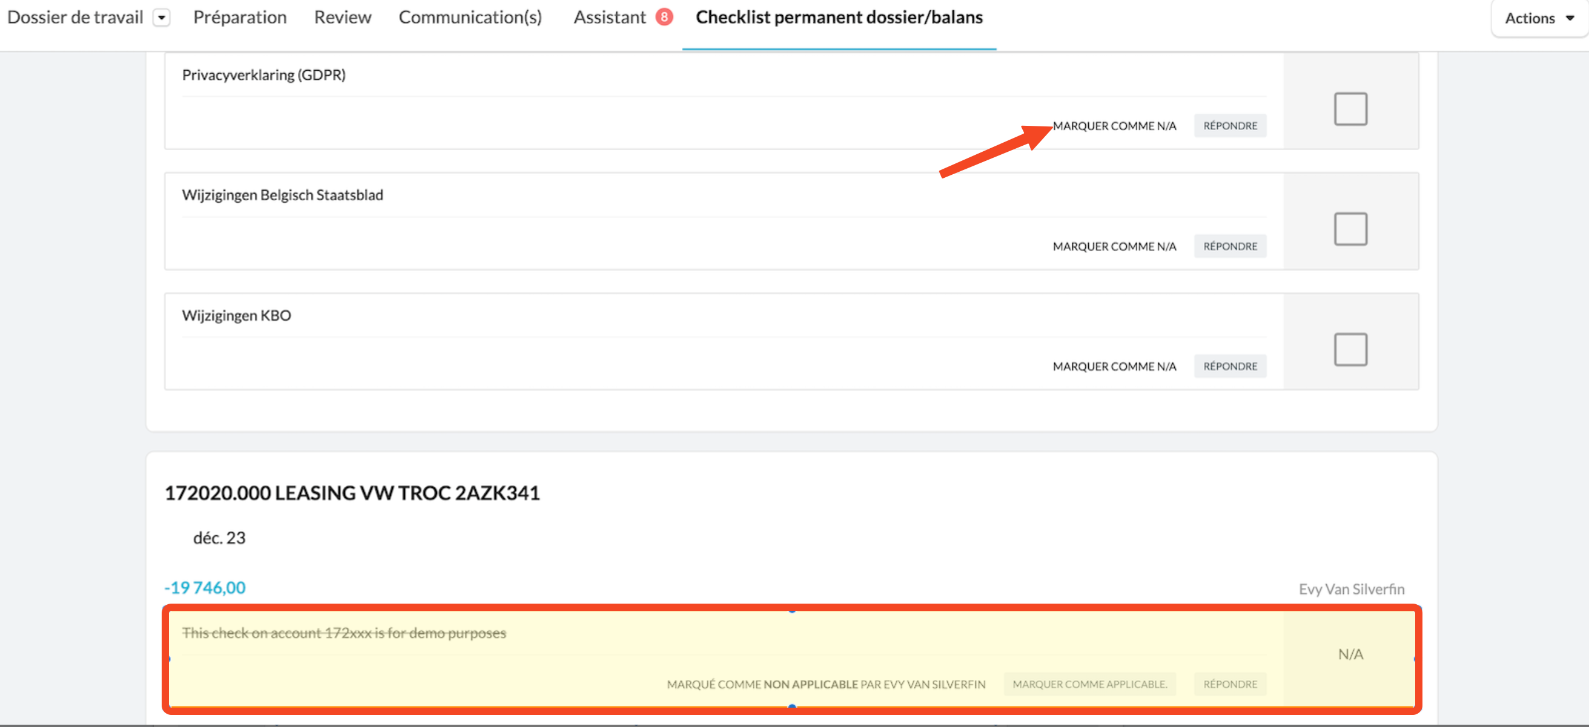Click the -19 746,00 account amount

coord(205,588)
